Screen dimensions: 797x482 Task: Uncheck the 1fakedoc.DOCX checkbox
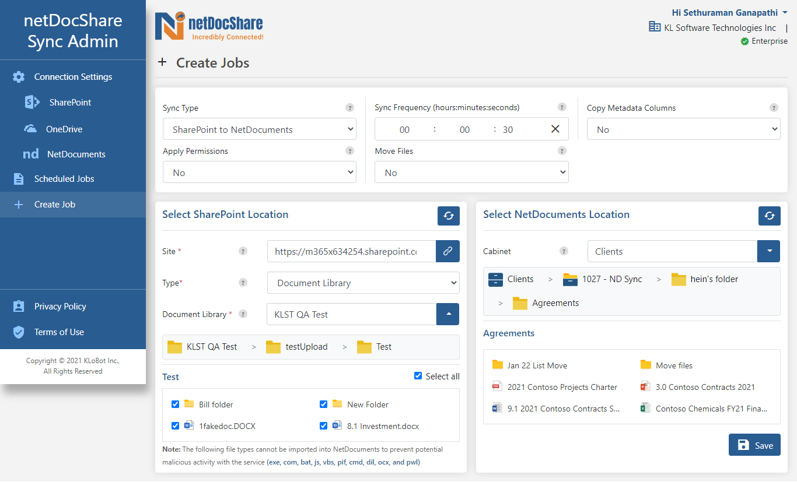[175, 425]
